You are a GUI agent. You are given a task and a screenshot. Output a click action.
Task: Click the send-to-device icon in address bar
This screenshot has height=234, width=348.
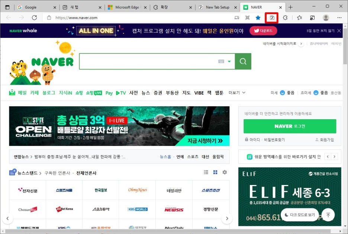pyautogui.click(x=237, y=17)
